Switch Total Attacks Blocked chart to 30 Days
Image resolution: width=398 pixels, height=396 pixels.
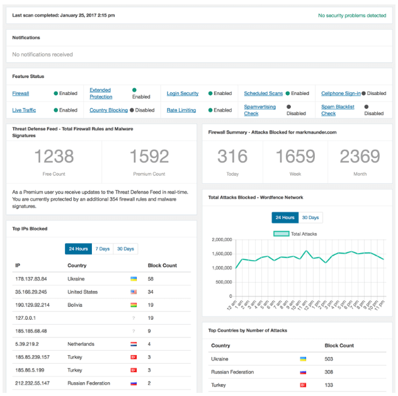click(310, 218)
